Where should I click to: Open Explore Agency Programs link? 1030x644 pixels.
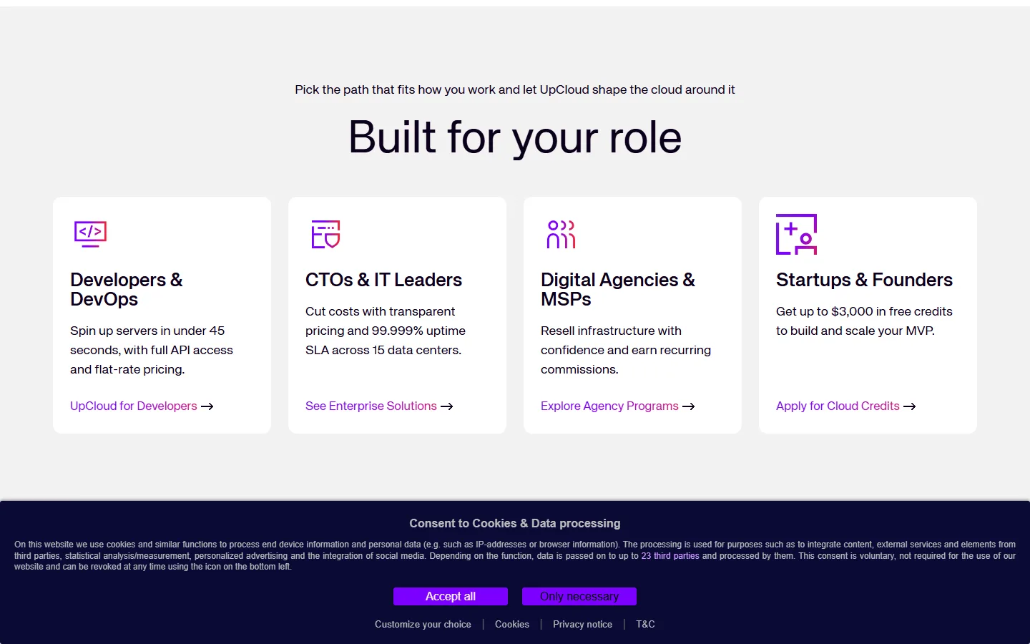(609, 406)
